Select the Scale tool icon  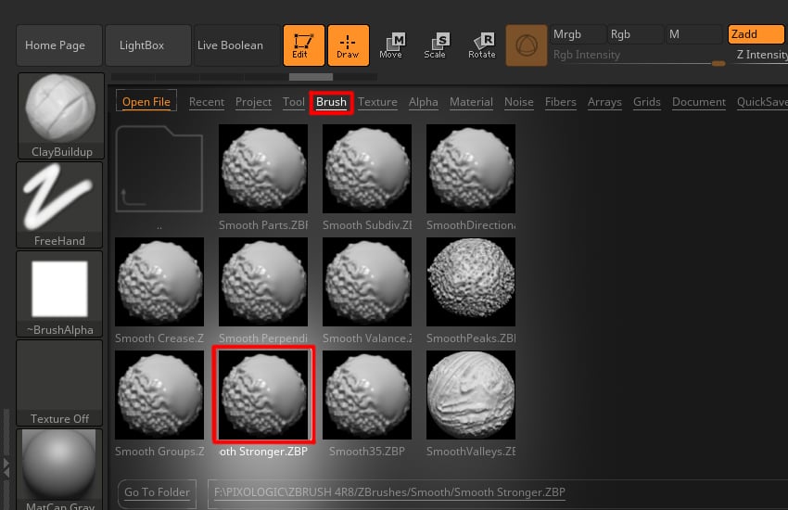(435, 45)
